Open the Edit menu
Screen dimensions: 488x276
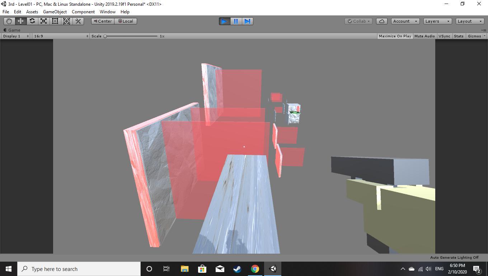pos(17,11)
